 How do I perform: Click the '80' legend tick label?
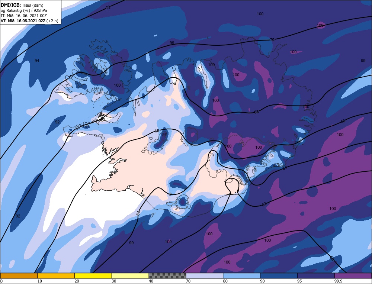(225, 281)
